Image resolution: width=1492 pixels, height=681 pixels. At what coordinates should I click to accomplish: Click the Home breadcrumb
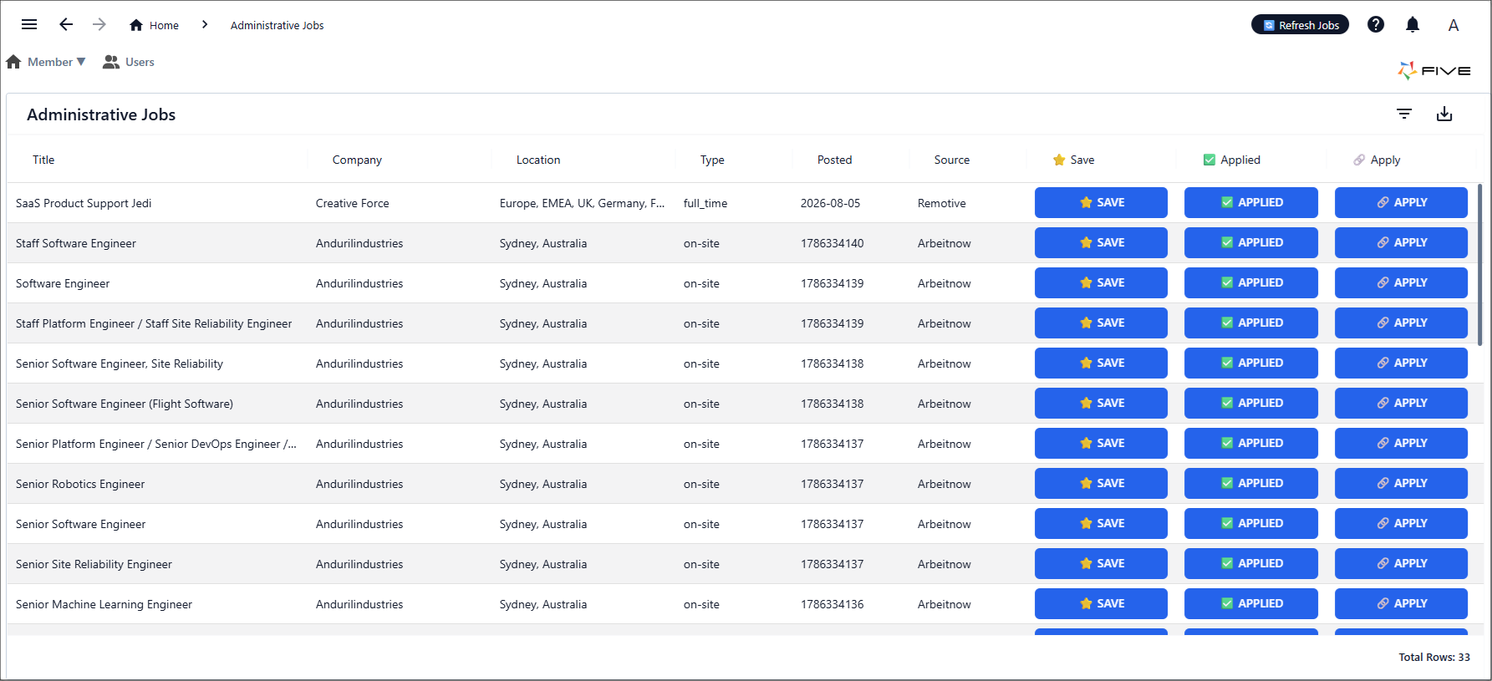click(x=155, y=25)
